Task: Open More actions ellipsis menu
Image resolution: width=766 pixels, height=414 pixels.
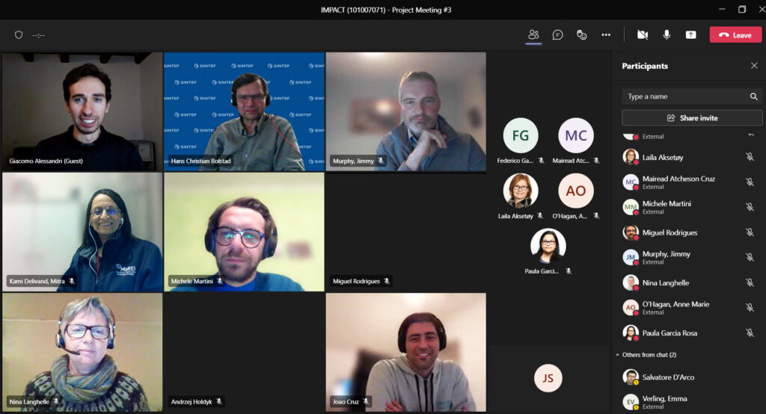Action: [606, 34]
